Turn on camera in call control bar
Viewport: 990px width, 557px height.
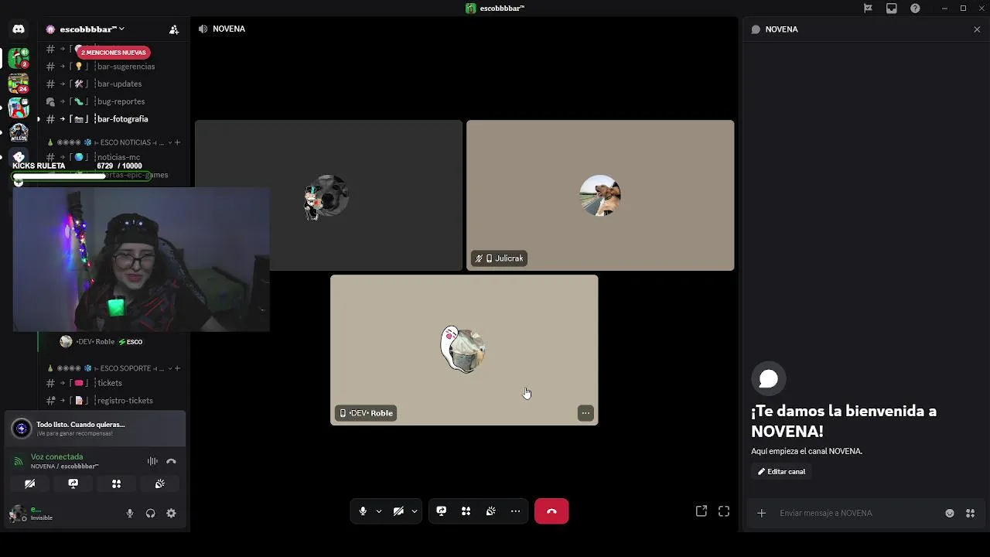[398, 511]
